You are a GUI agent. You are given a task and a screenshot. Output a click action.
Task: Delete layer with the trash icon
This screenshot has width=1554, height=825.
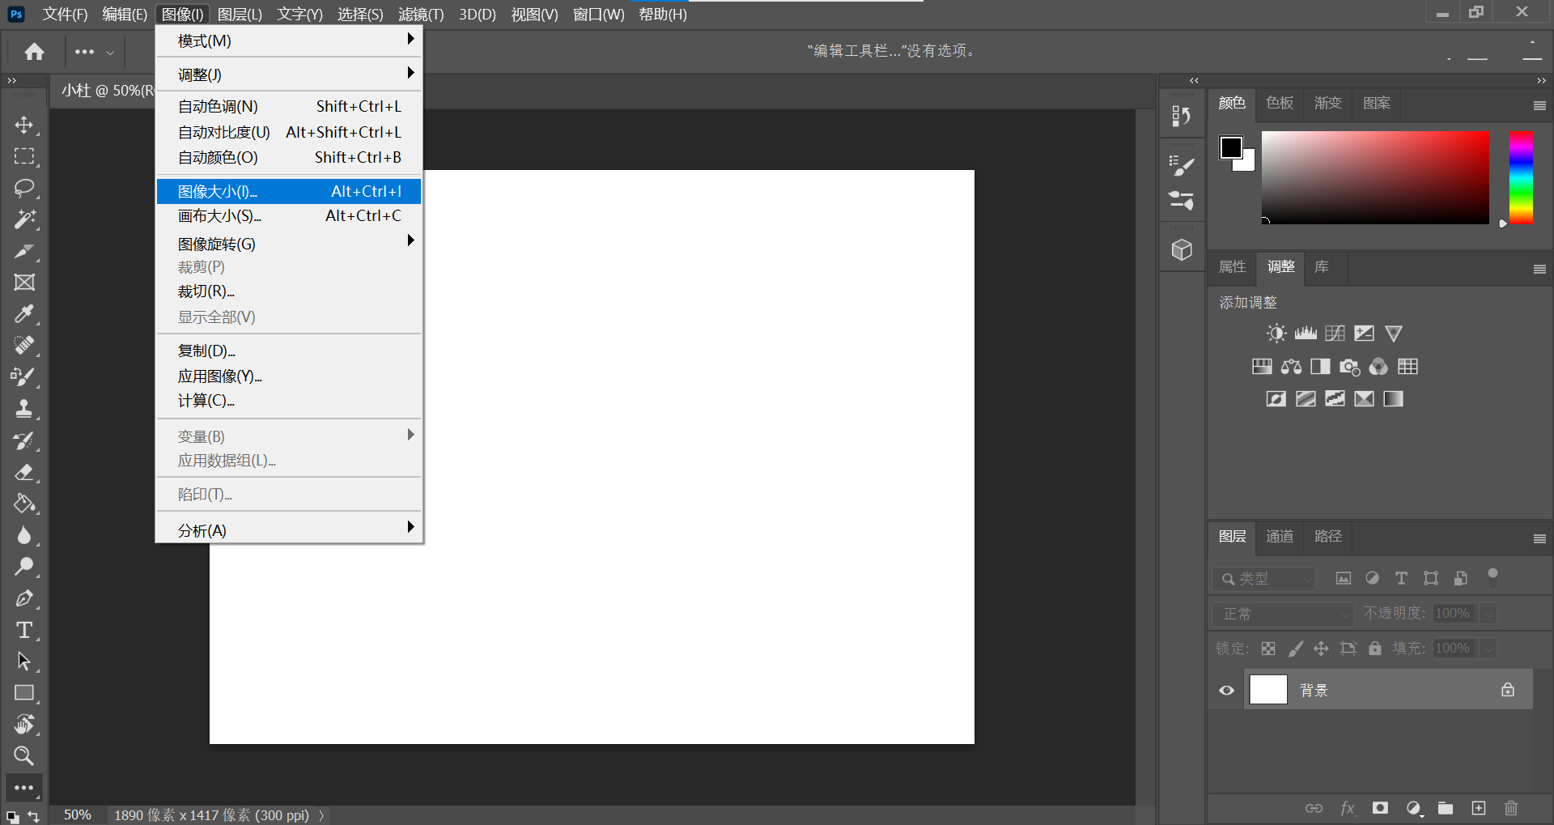[1511, 808]
